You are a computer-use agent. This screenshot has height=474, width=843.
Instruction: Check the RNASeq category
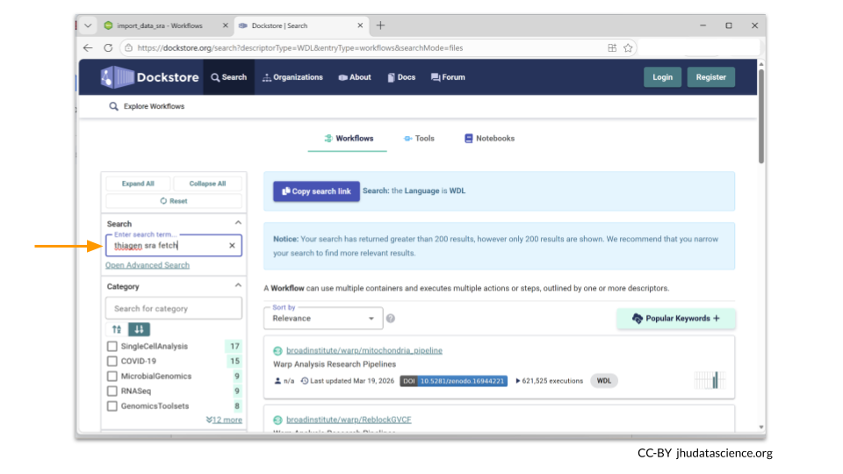(x=112, y=391)
